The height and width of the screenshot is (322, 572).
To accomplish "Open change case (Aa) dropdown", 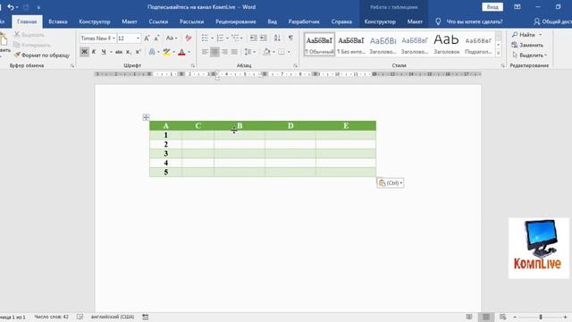I will [172, 38].
